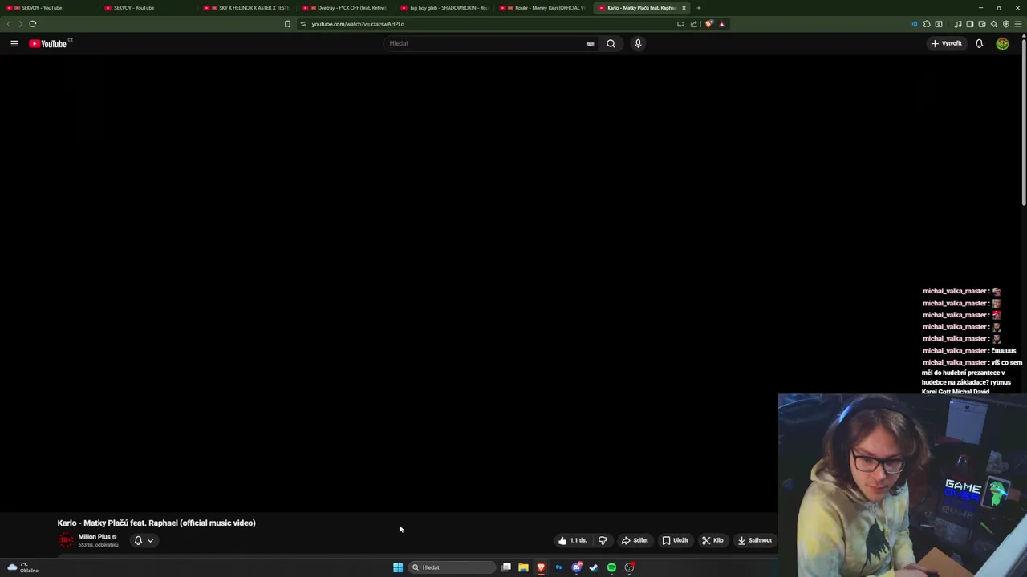
Task: Reload the page in the browser
Action: point(33,24)
